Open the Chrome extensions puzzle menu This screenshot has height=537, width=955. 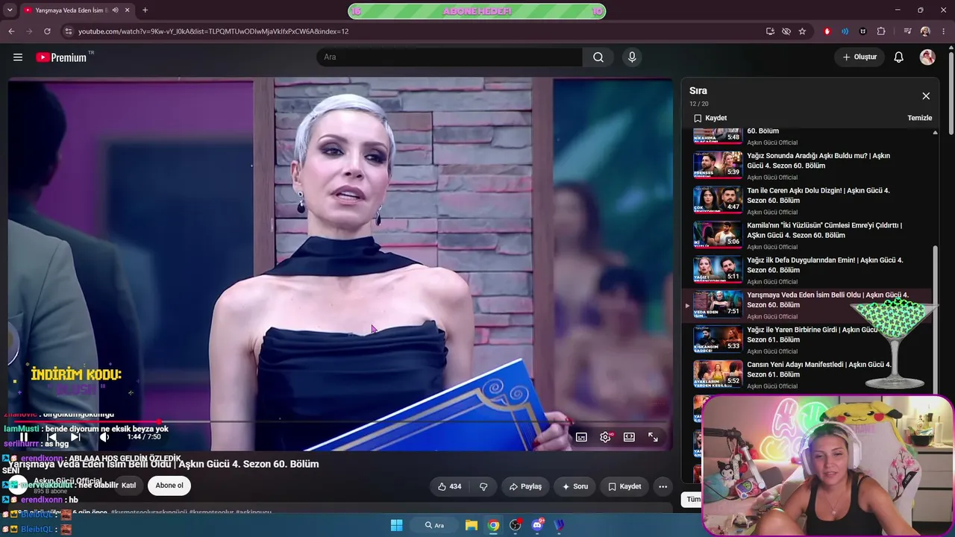coord(881,31)
